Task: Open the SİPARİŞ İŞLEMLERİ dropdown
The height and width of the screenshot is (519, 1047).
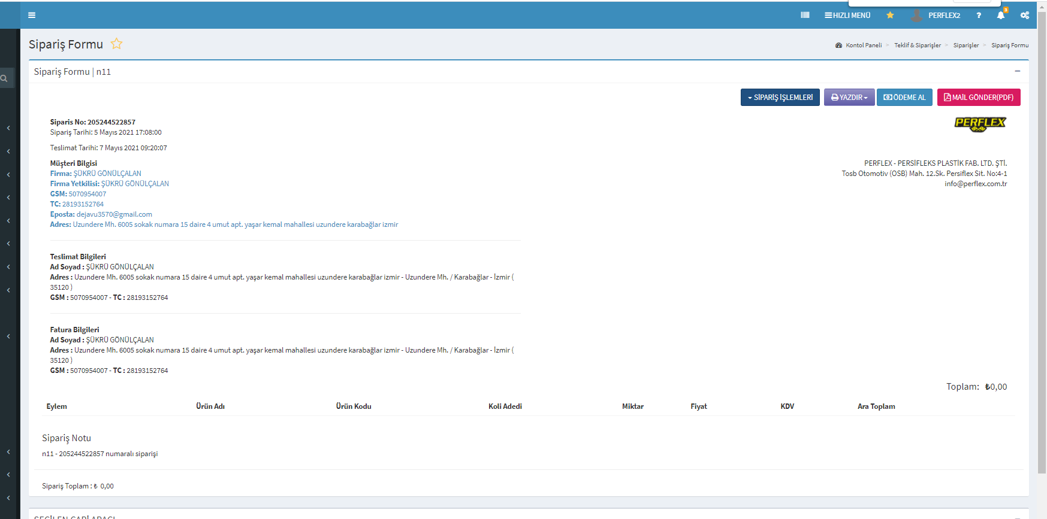Action: pos(780,98)
